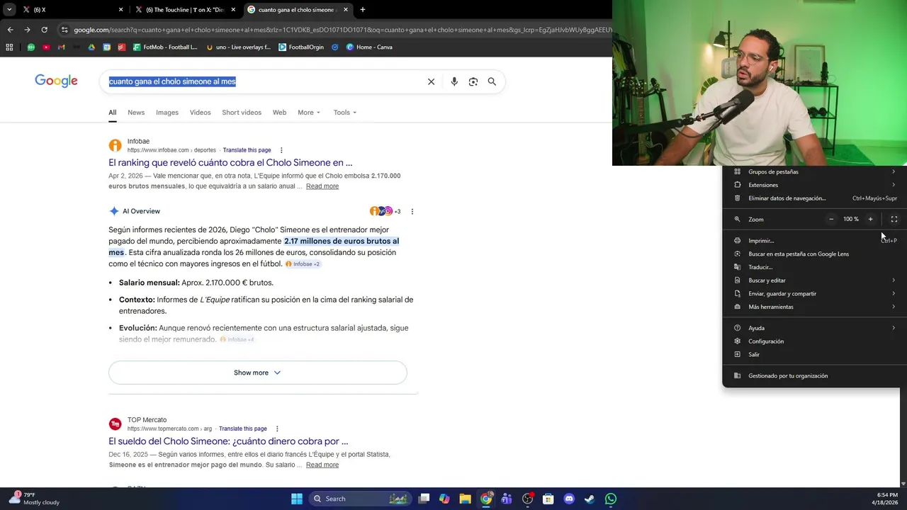The height and width of the screenshot is (510, 907).
Task: Open Infobae result more-options dots
Action: click(x=281, y=150)
